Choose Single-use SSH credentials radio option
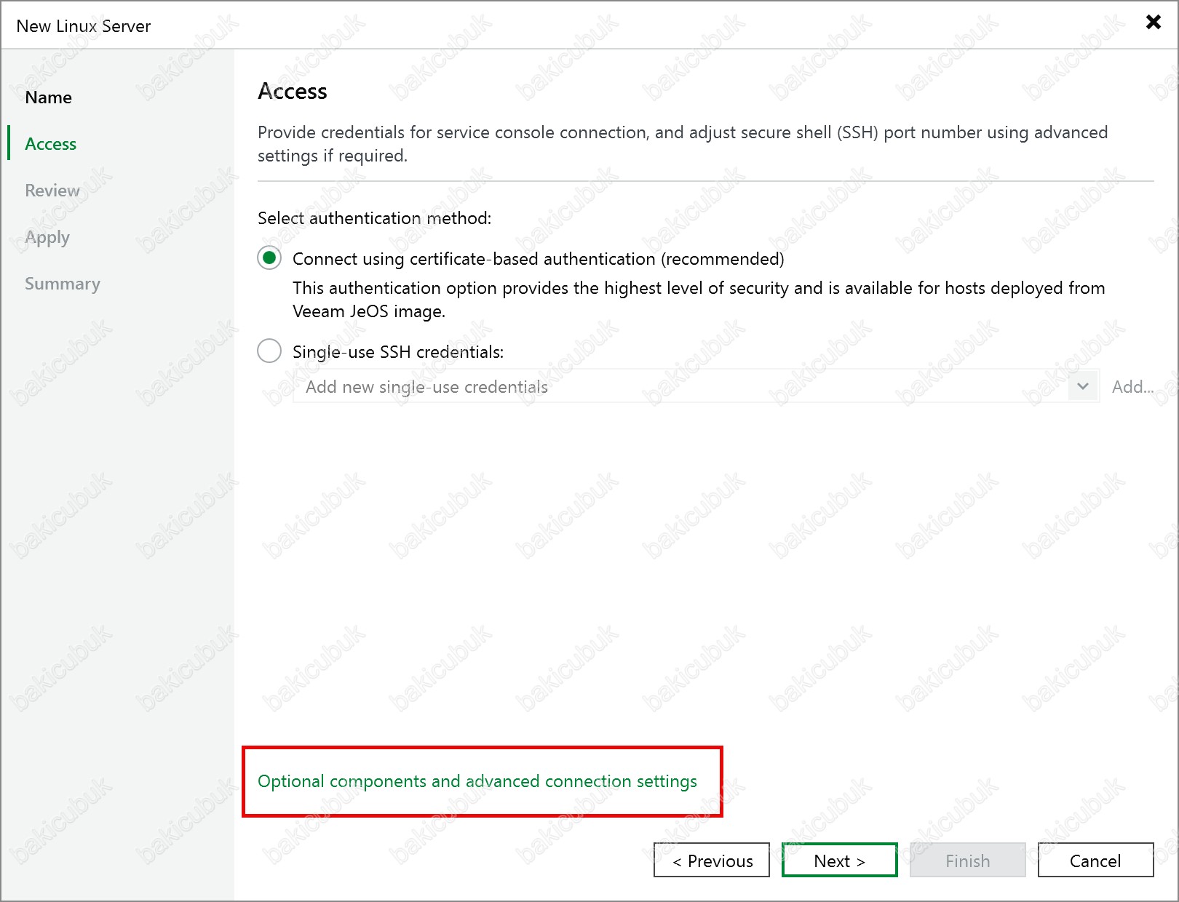The height and width of the screenshot is (902, 1179). pos(269,351)
